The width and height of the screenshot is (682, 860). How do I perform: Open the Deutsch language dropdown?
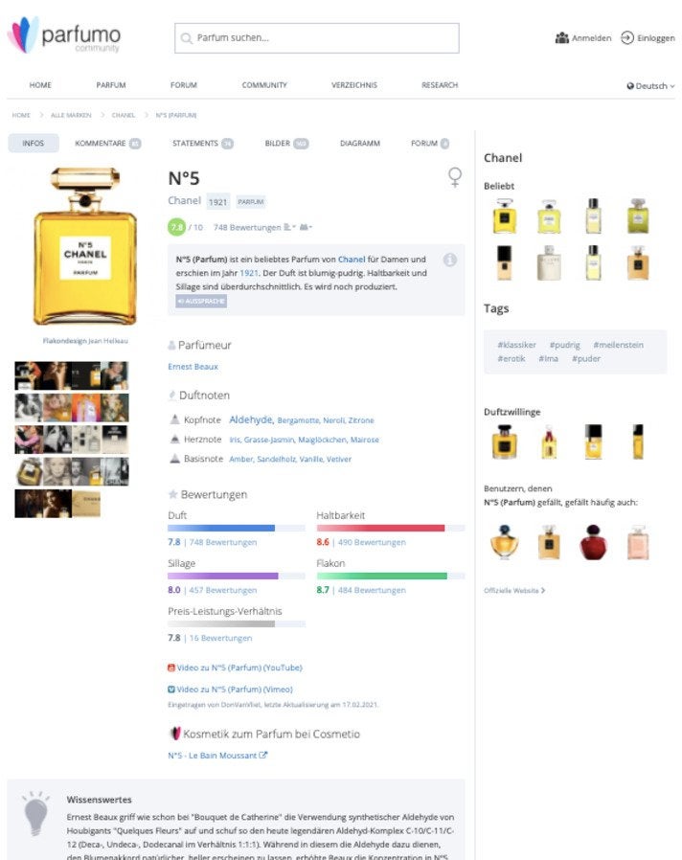[x=650, y=86]
